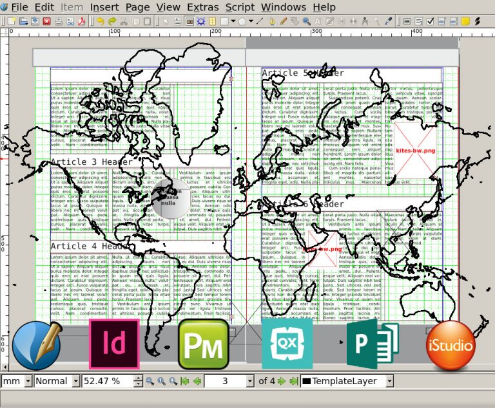Open the Page menu

pos(138,7)
